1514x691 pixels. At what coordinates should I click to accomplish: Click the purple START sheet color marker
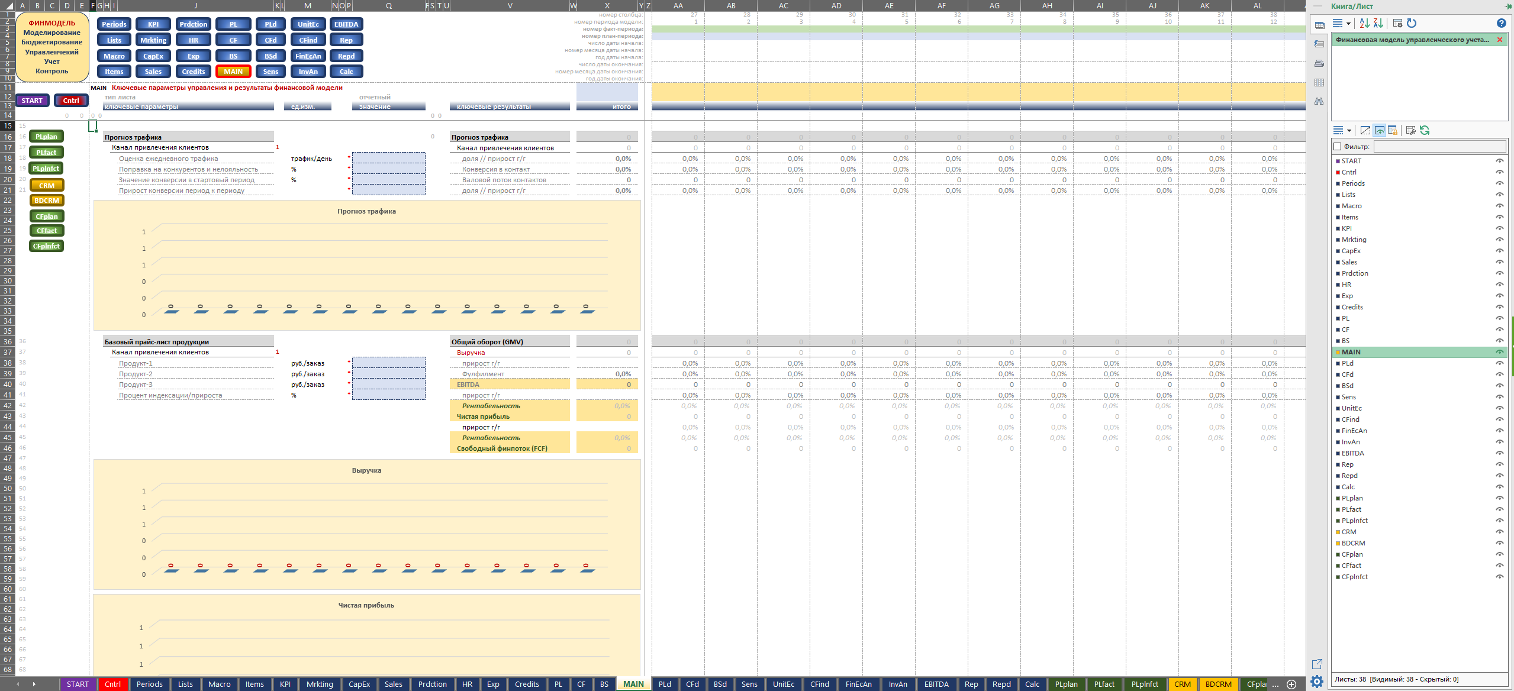[x=1338, y=161]
